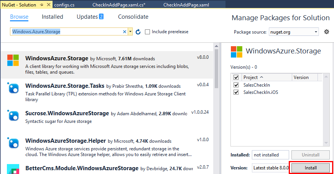The image size is (334, 174).
Task: Click the WindowsAzure.Storage Microsoft logo in the list
Action: [x=13, y=60]
